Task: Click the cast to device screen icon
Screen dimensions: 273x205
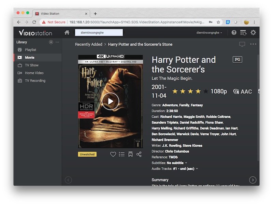Action: (242, 44)
